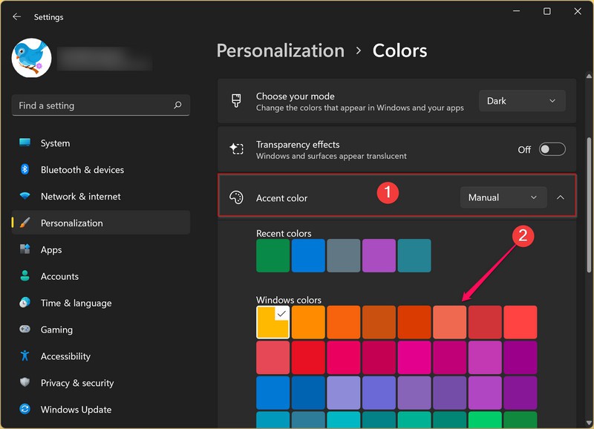Click the Accent color palette icon
Image resolution: width=594 pixels, height=429 pixels.
click(x=236, y=197)
